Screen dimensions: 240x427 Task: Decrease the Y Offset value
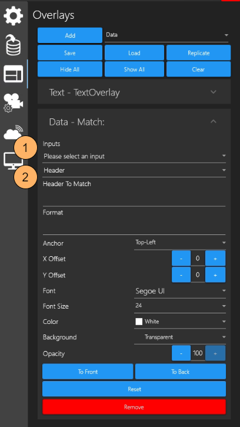pyautogui.click(x=181, y=275)
